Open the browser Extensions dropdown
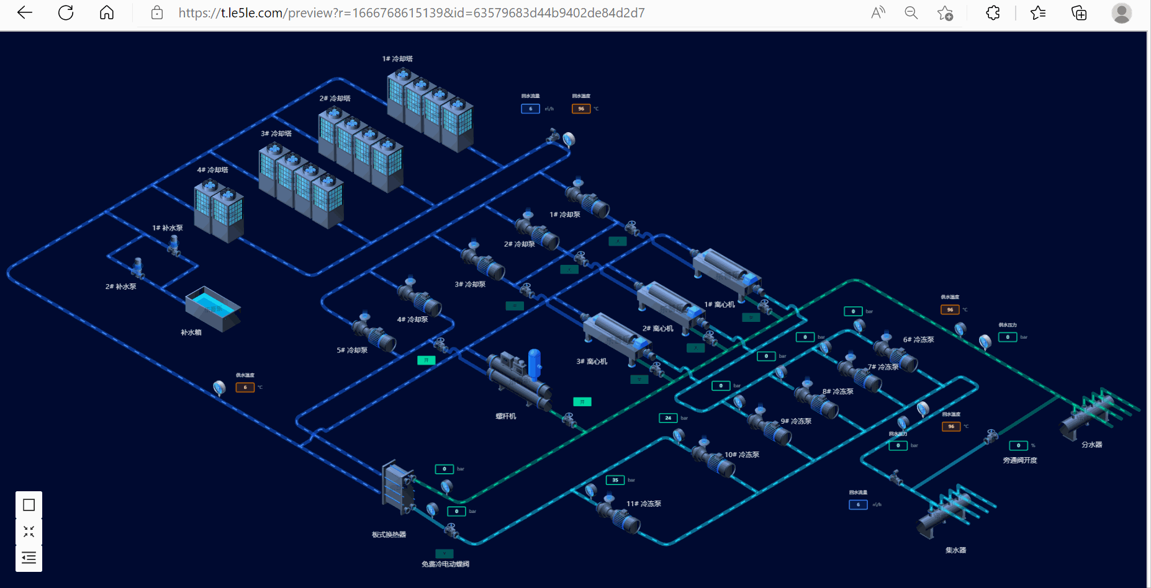This screenshot has width=1151, height=588. (x=992, y=12)
